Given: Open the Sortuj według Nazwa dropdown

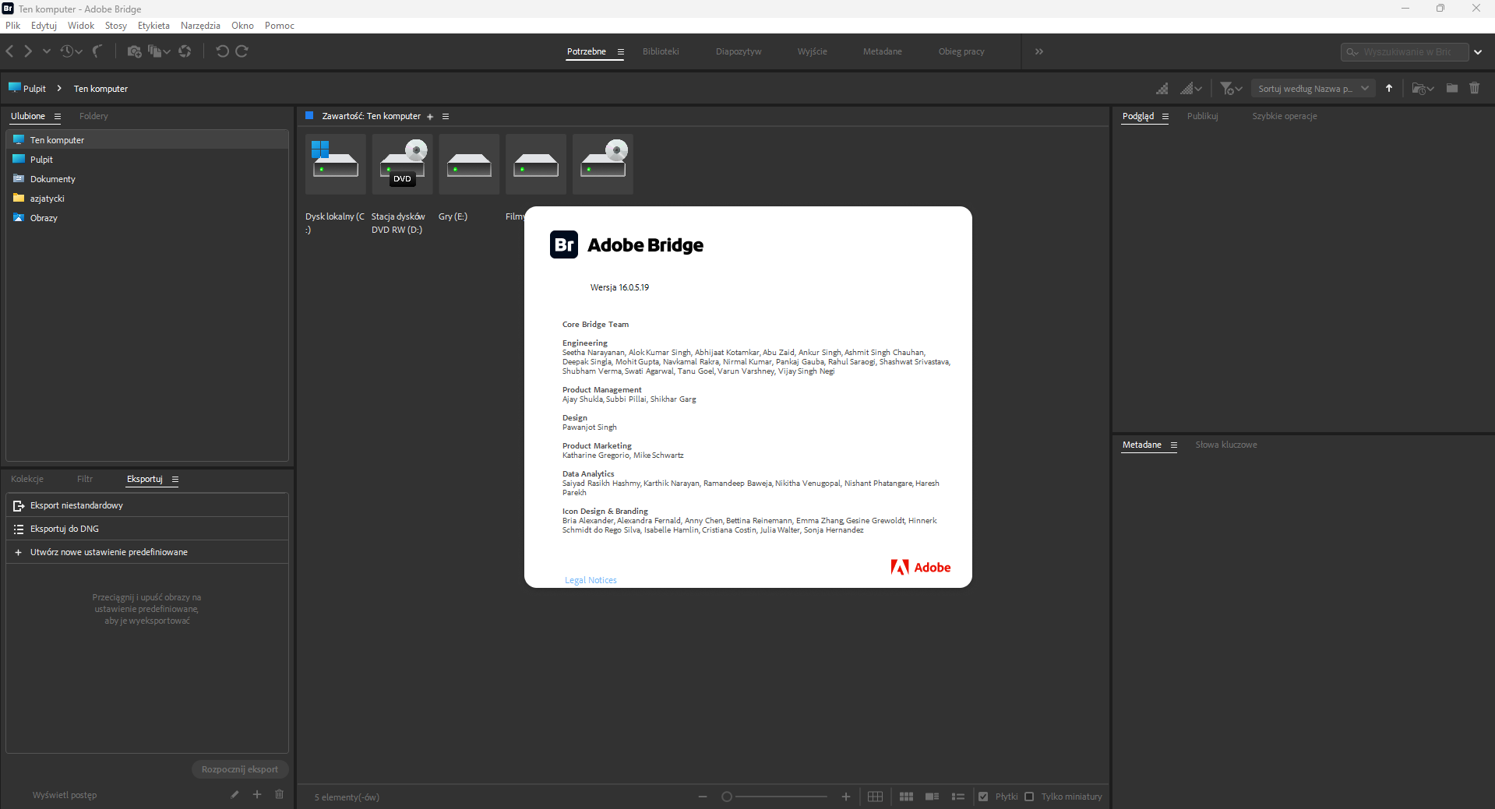Looking at the screenshot, I should (x=1313, y=89).
